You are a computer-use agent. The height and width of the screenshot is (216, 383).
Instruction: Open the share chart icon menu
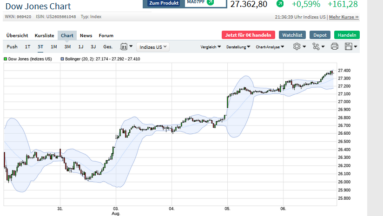tap(317, 46)
